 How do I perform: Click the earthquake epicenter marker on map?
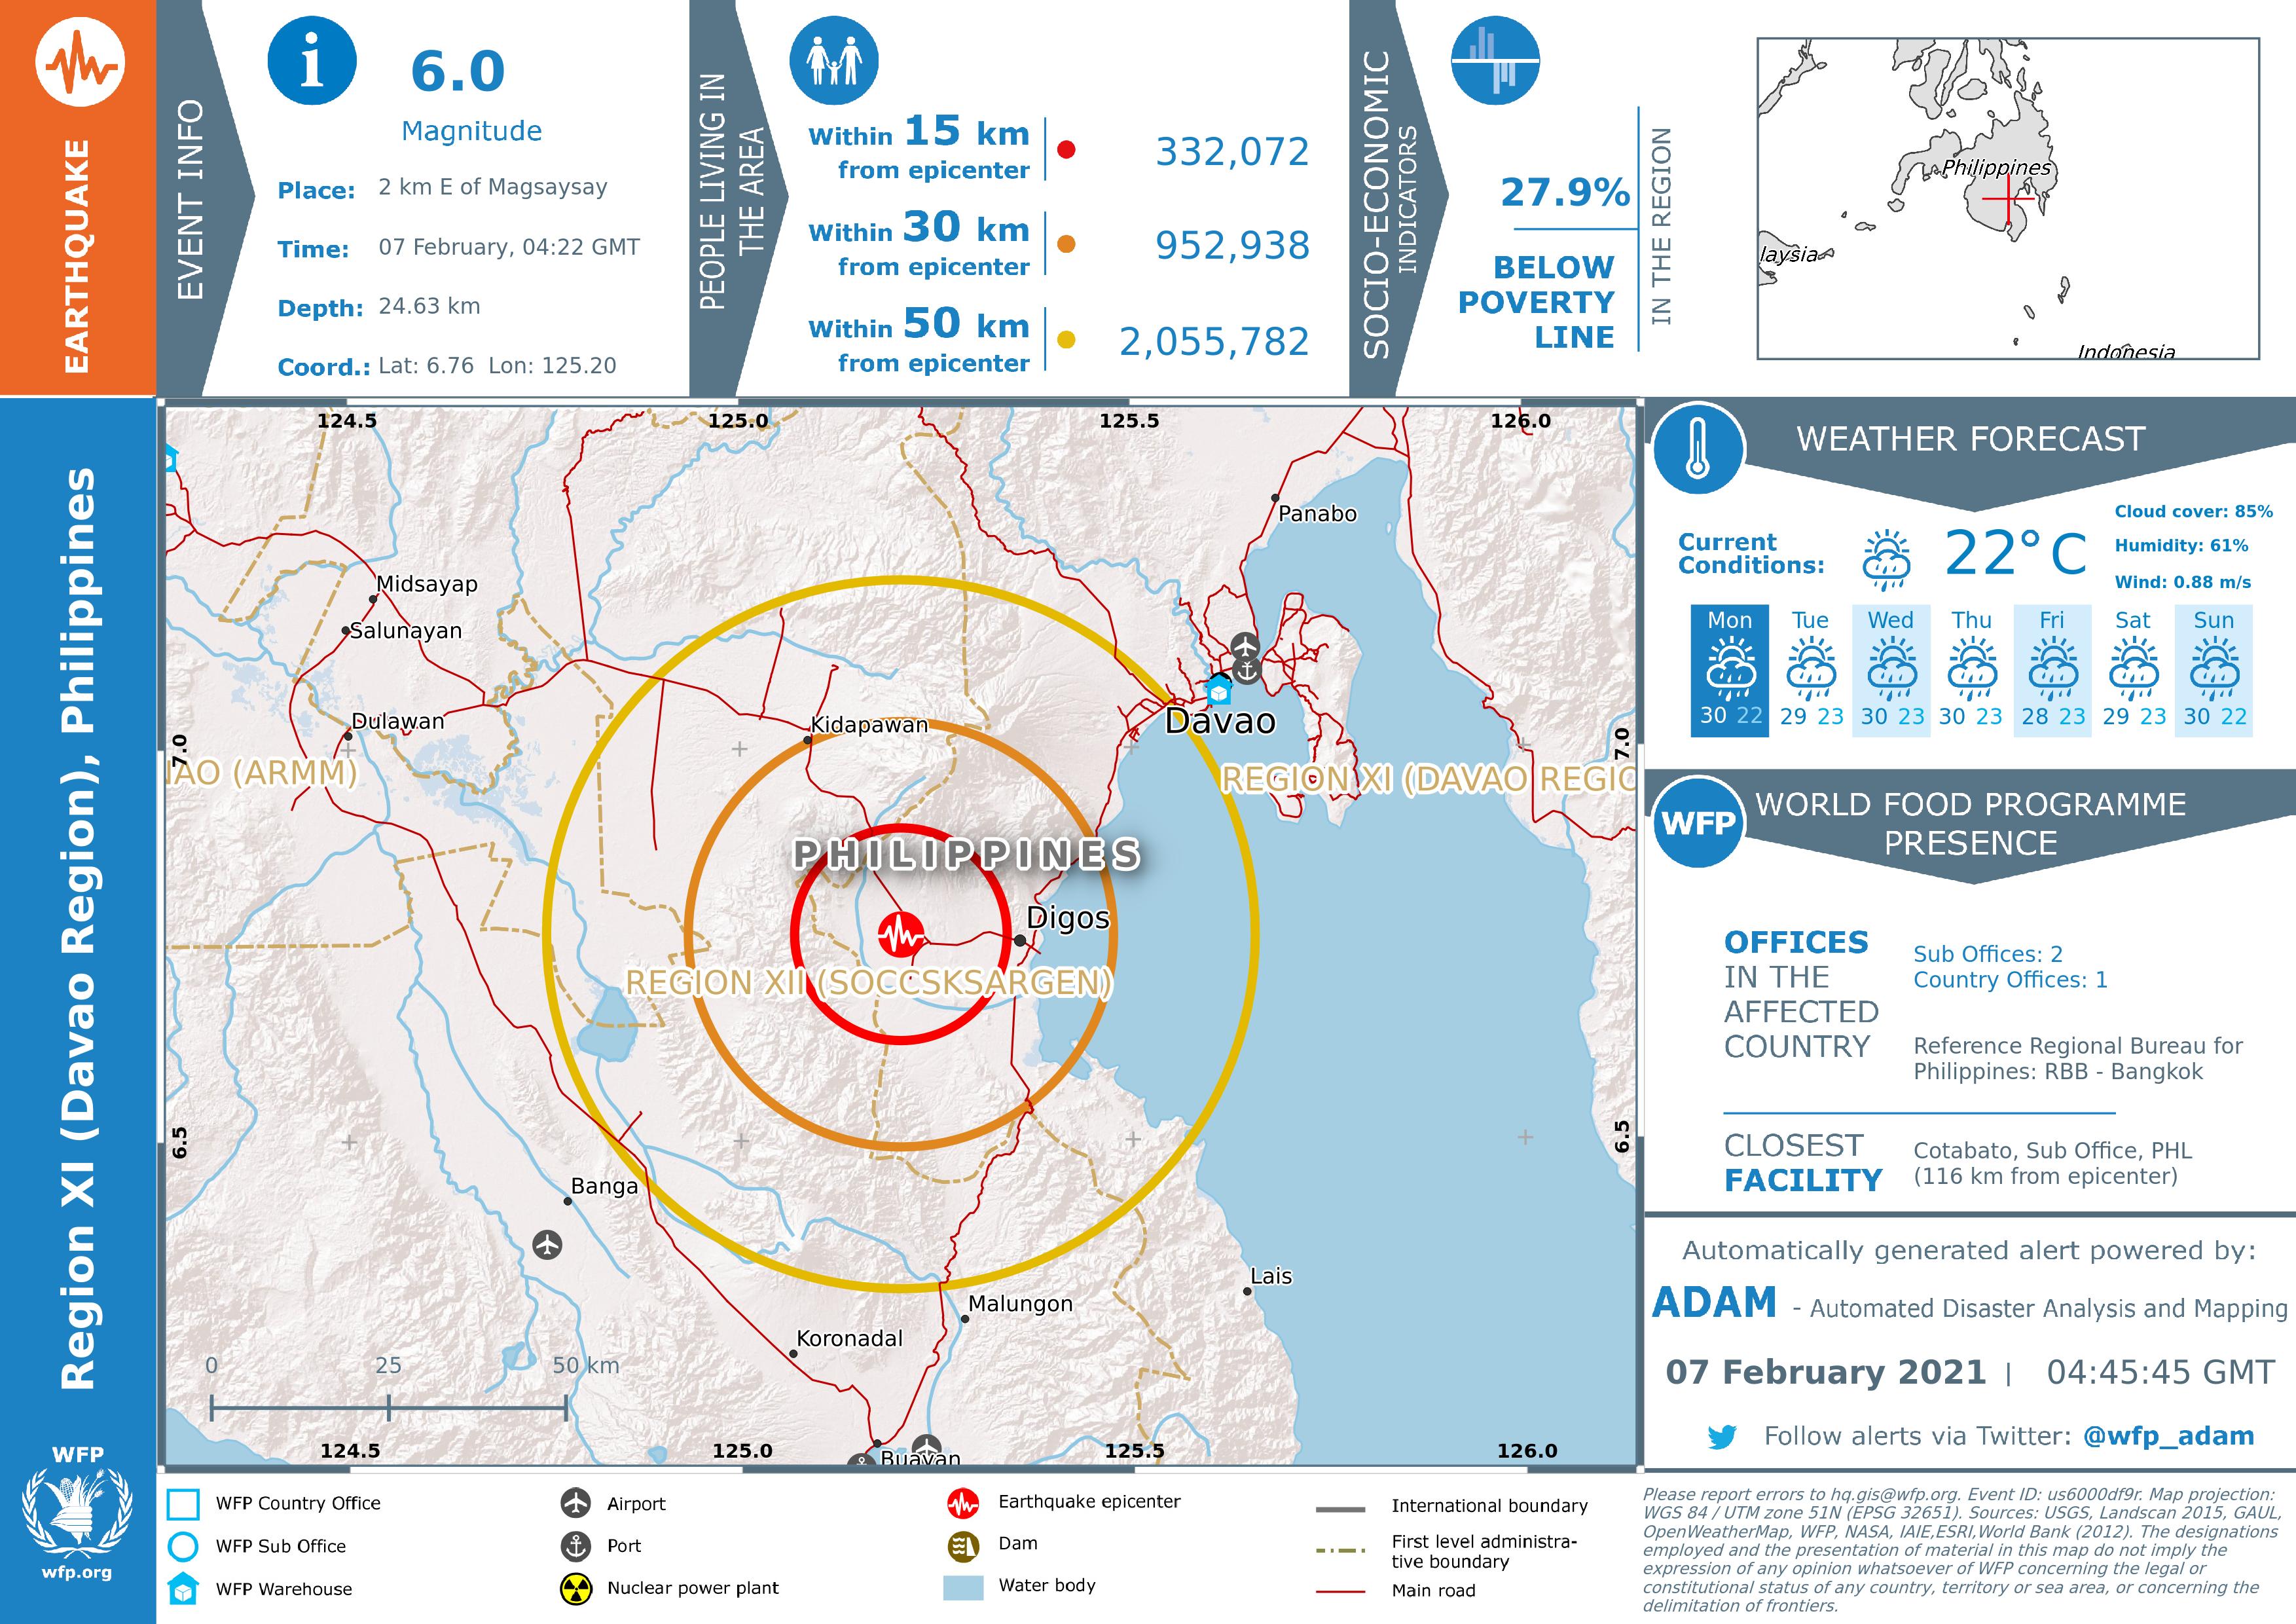900,935
